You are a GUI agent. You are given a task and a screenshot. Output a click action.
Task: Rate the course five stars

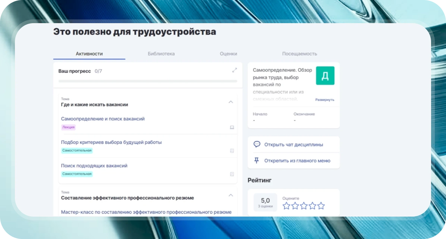point(321,206)
